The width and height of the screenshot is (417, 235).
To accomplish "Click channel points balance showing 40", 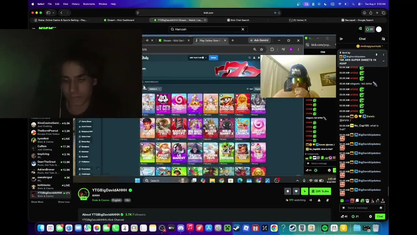I will [344, 216].
